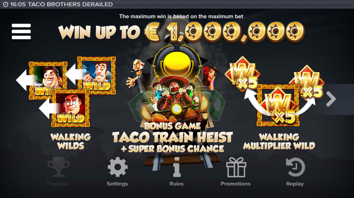
Task: Open the Replay history icon
Action: (295, 167)
